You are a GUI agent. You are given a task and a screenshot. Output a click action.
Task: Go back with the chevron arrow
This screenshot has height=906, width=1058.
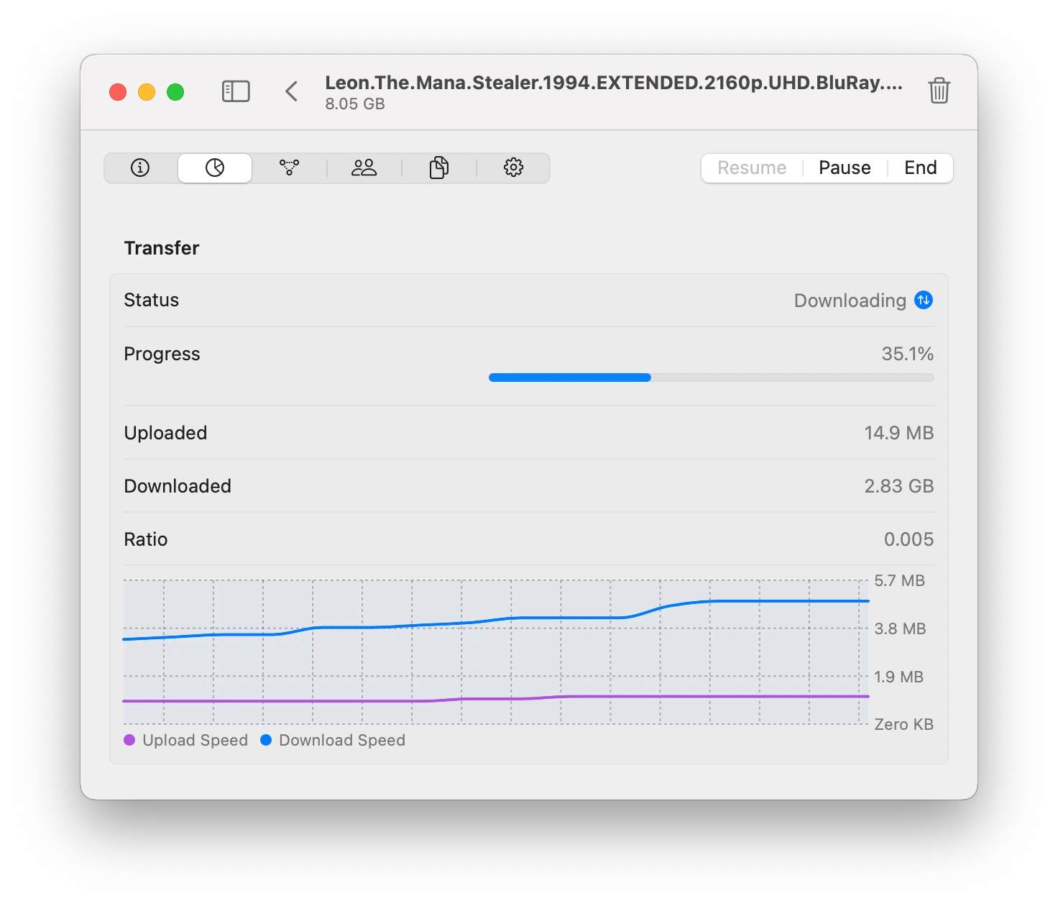tap(291, 91)
